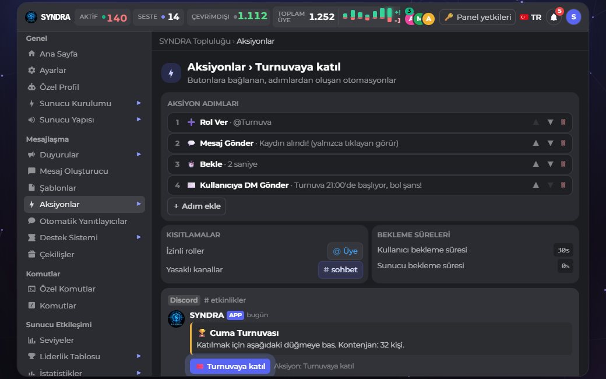Screen dimensions: 606x379
Task: Move Kullanıcıya DM Gönder step up
Action: [535, 185]
